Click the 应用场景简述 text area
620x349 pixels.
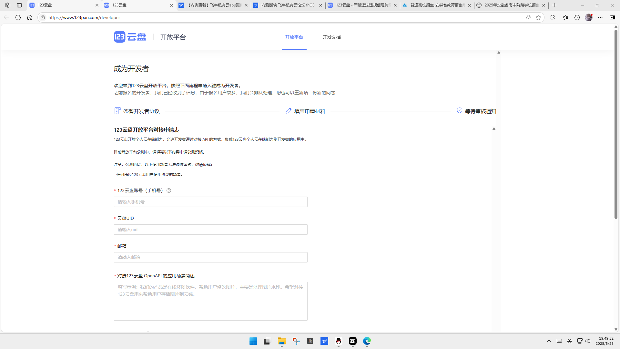point(210,301)
